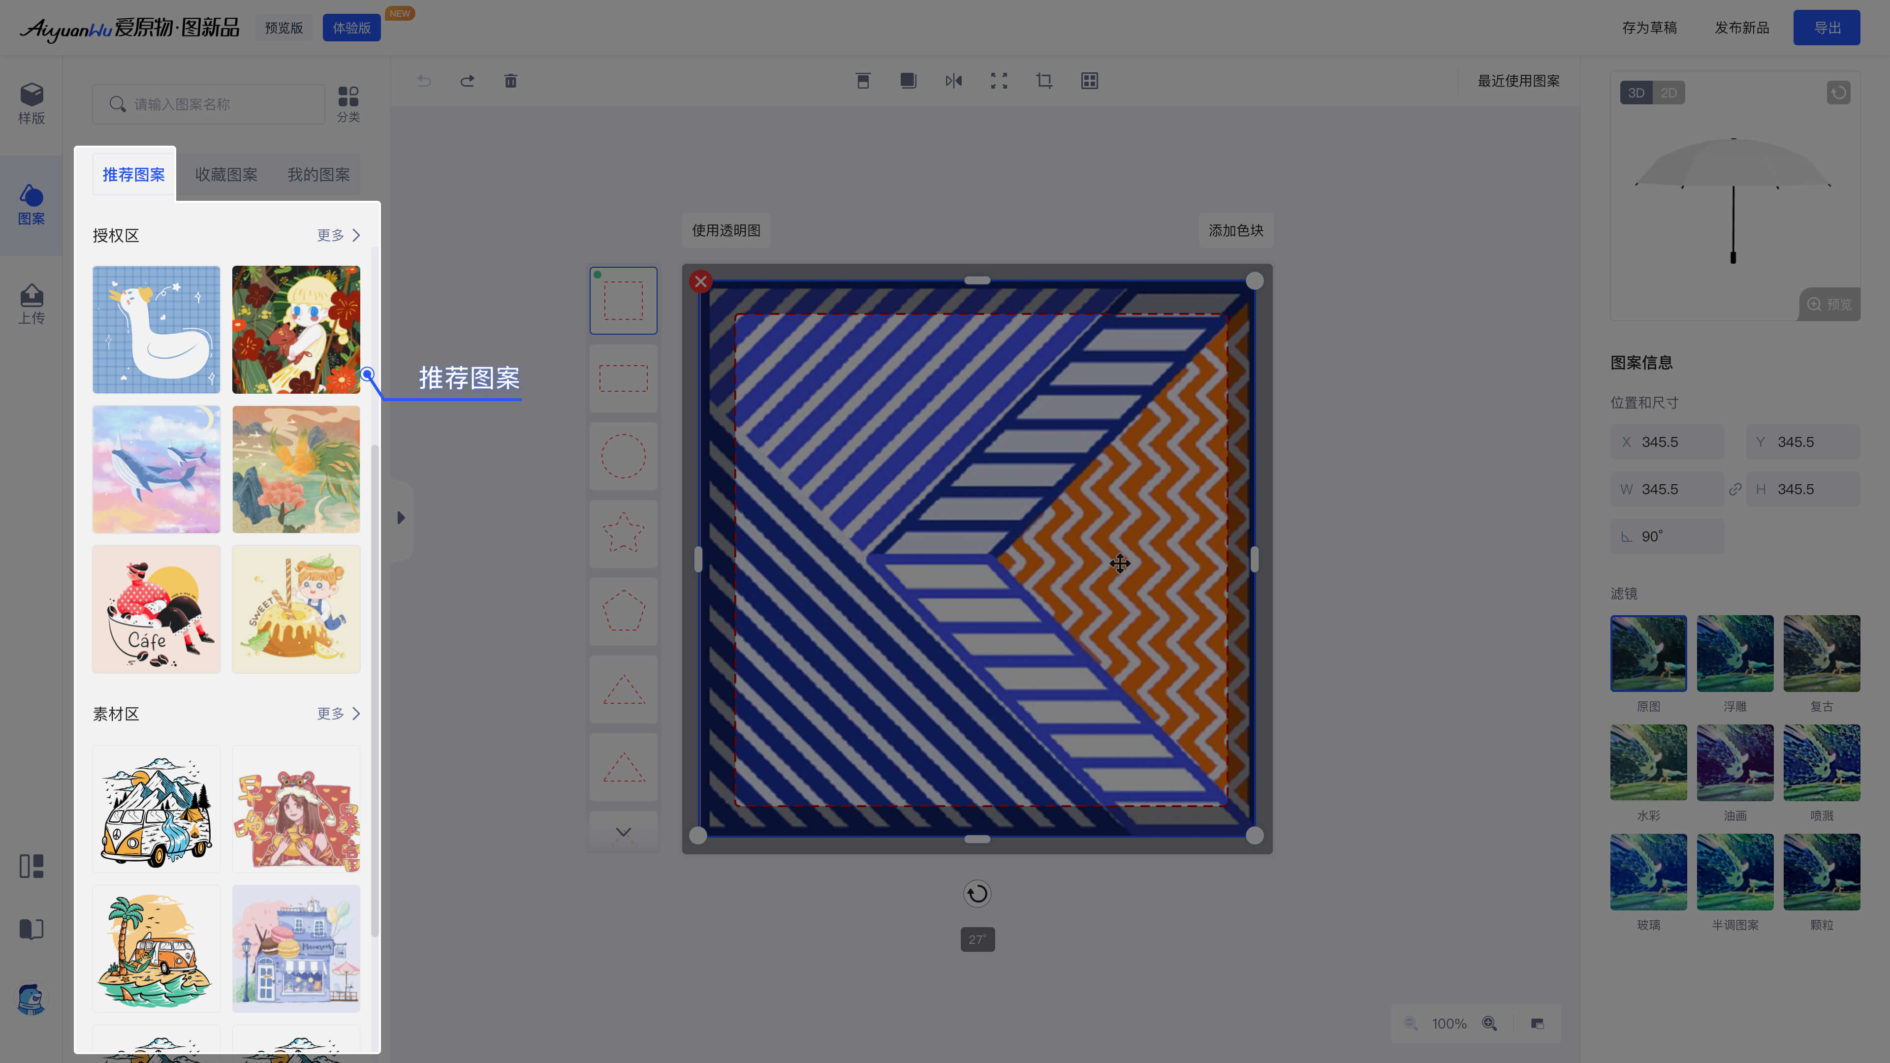The width and height of the screenshot is (1890, 1063).
Task: Click the delete trash icon in toolbar
Action: 511,81
